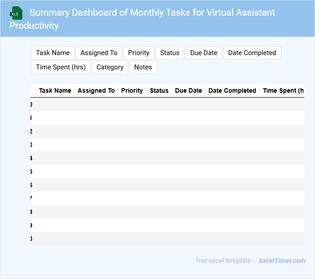
Task: Click the Due Date column header
Action: point(188,90)
